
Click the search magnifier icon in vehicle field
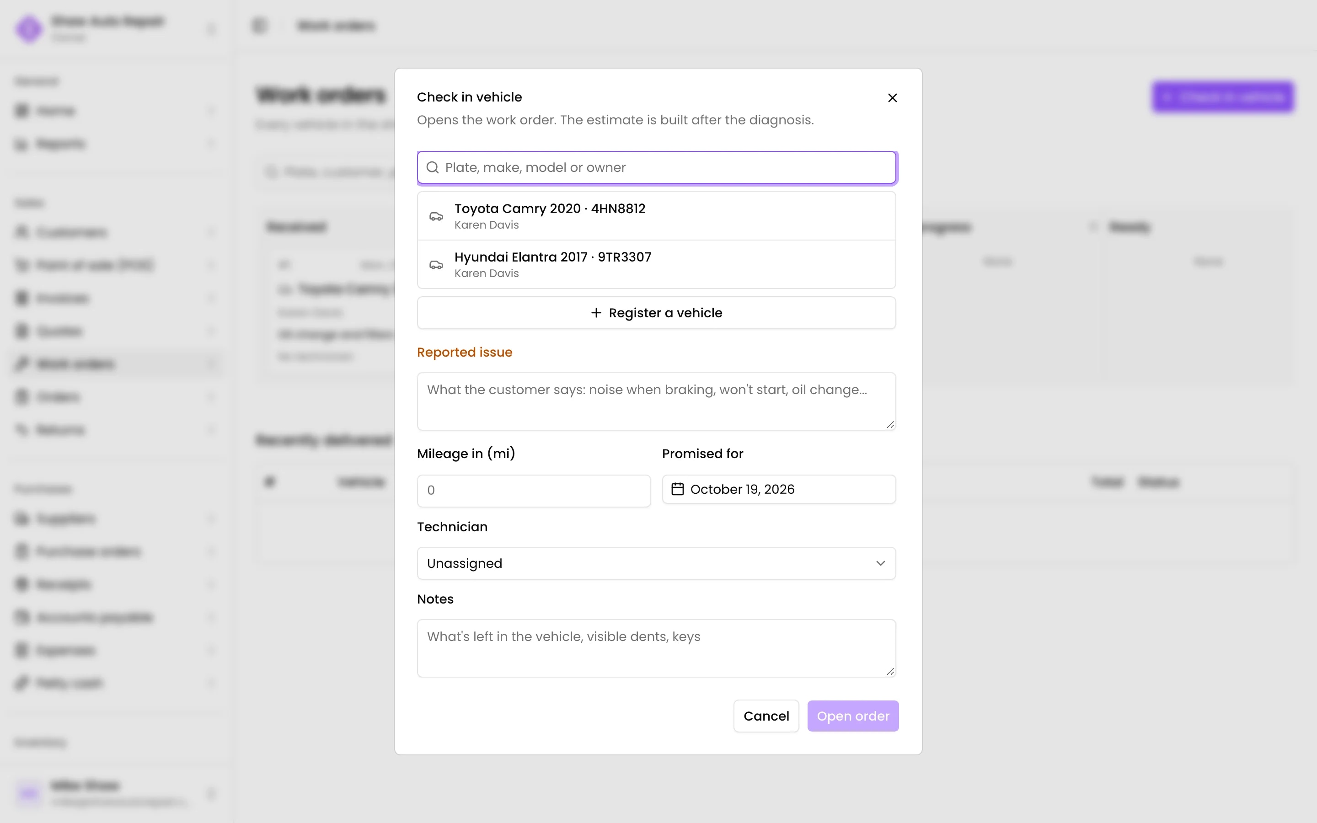tap(433, 167)
